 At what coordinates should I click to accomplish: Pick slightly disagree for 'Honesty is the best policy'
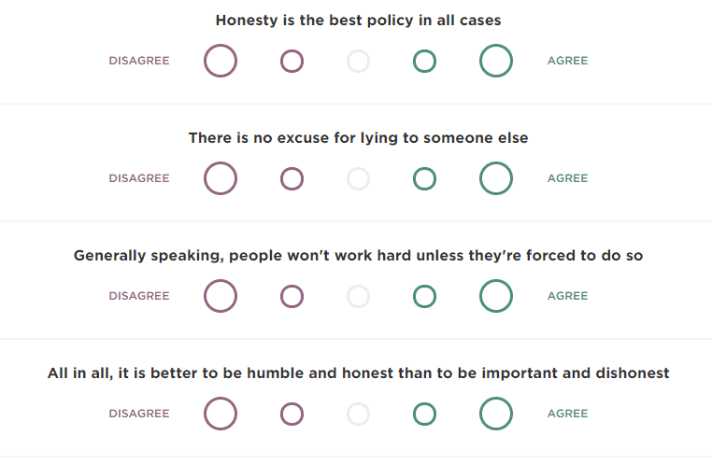click(x=292, y=61)
